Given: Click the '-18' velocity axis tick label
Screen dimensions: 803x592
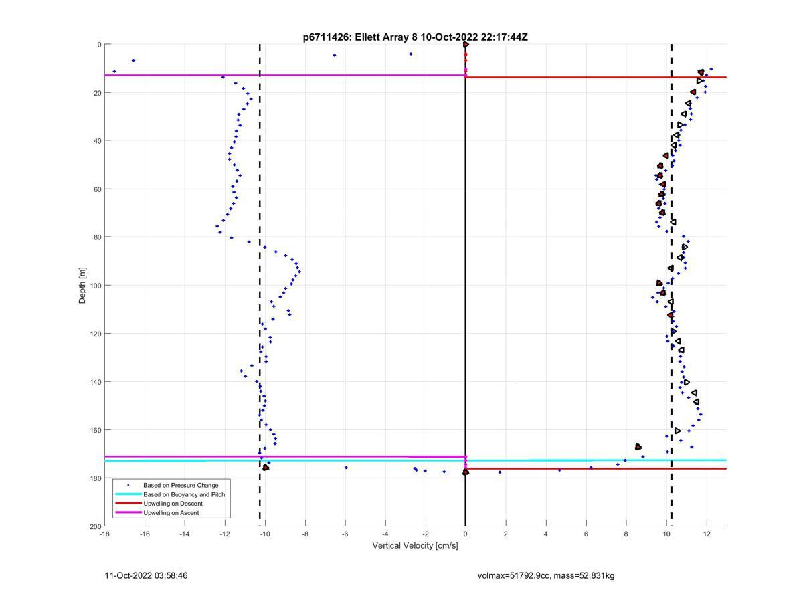Looking at the screenshot, I should (104, 534).
